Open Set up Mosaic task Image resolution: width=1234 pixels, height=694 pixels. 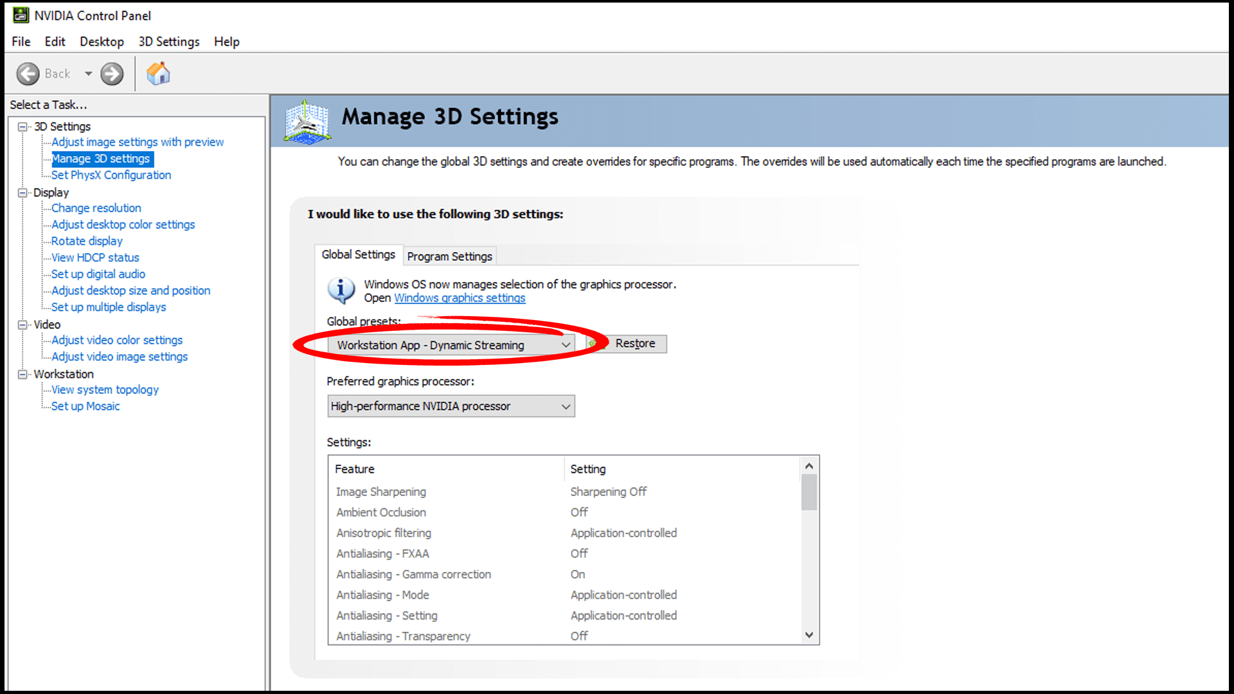[x=85, y=406]
